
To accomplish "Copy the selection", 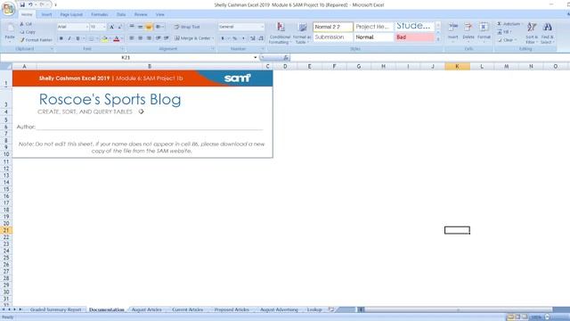I will [28, 32].
